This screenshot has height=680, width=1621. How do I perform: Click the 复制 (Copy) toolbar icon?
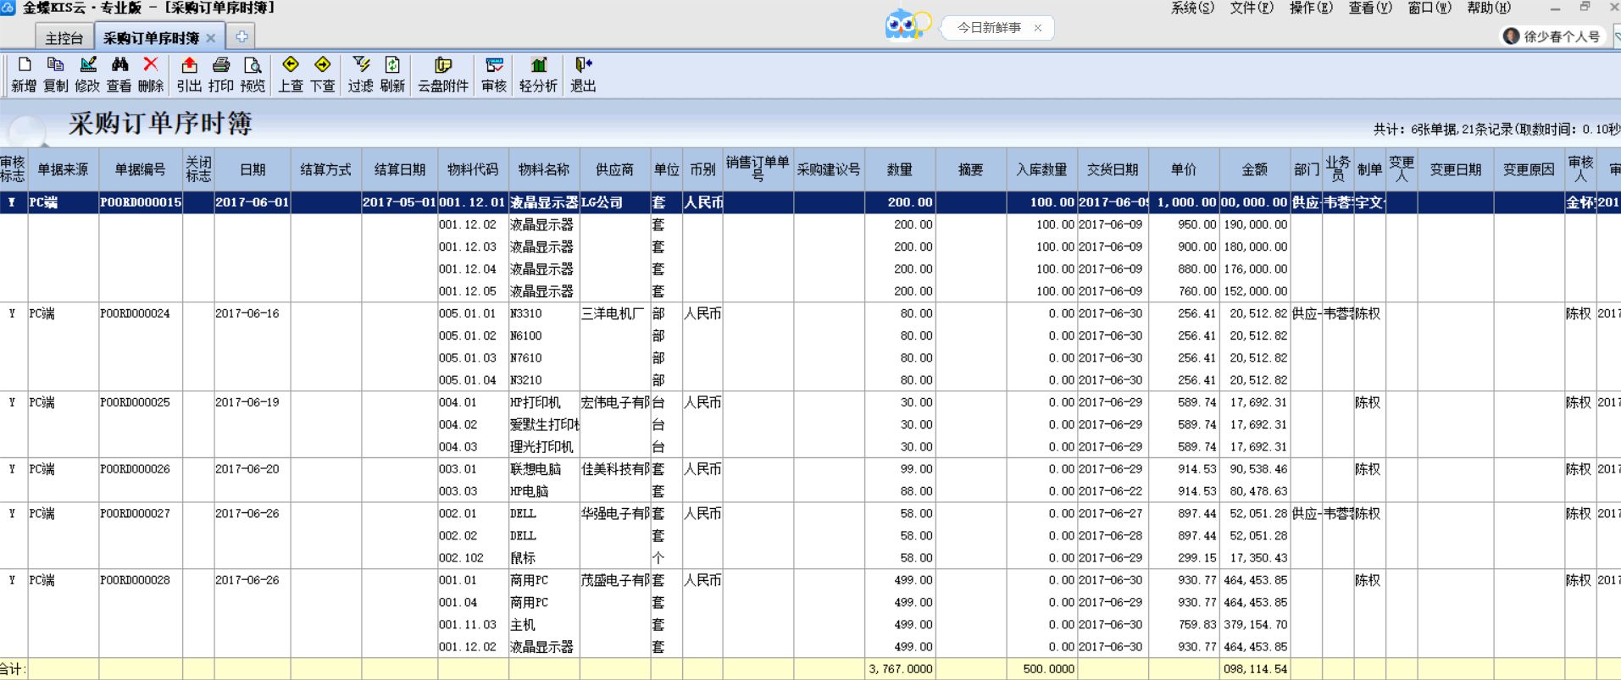(55, 75)
